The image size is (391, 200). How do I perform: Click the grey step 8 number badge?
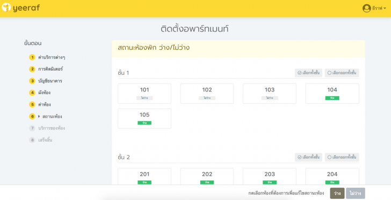click(32, 140)
